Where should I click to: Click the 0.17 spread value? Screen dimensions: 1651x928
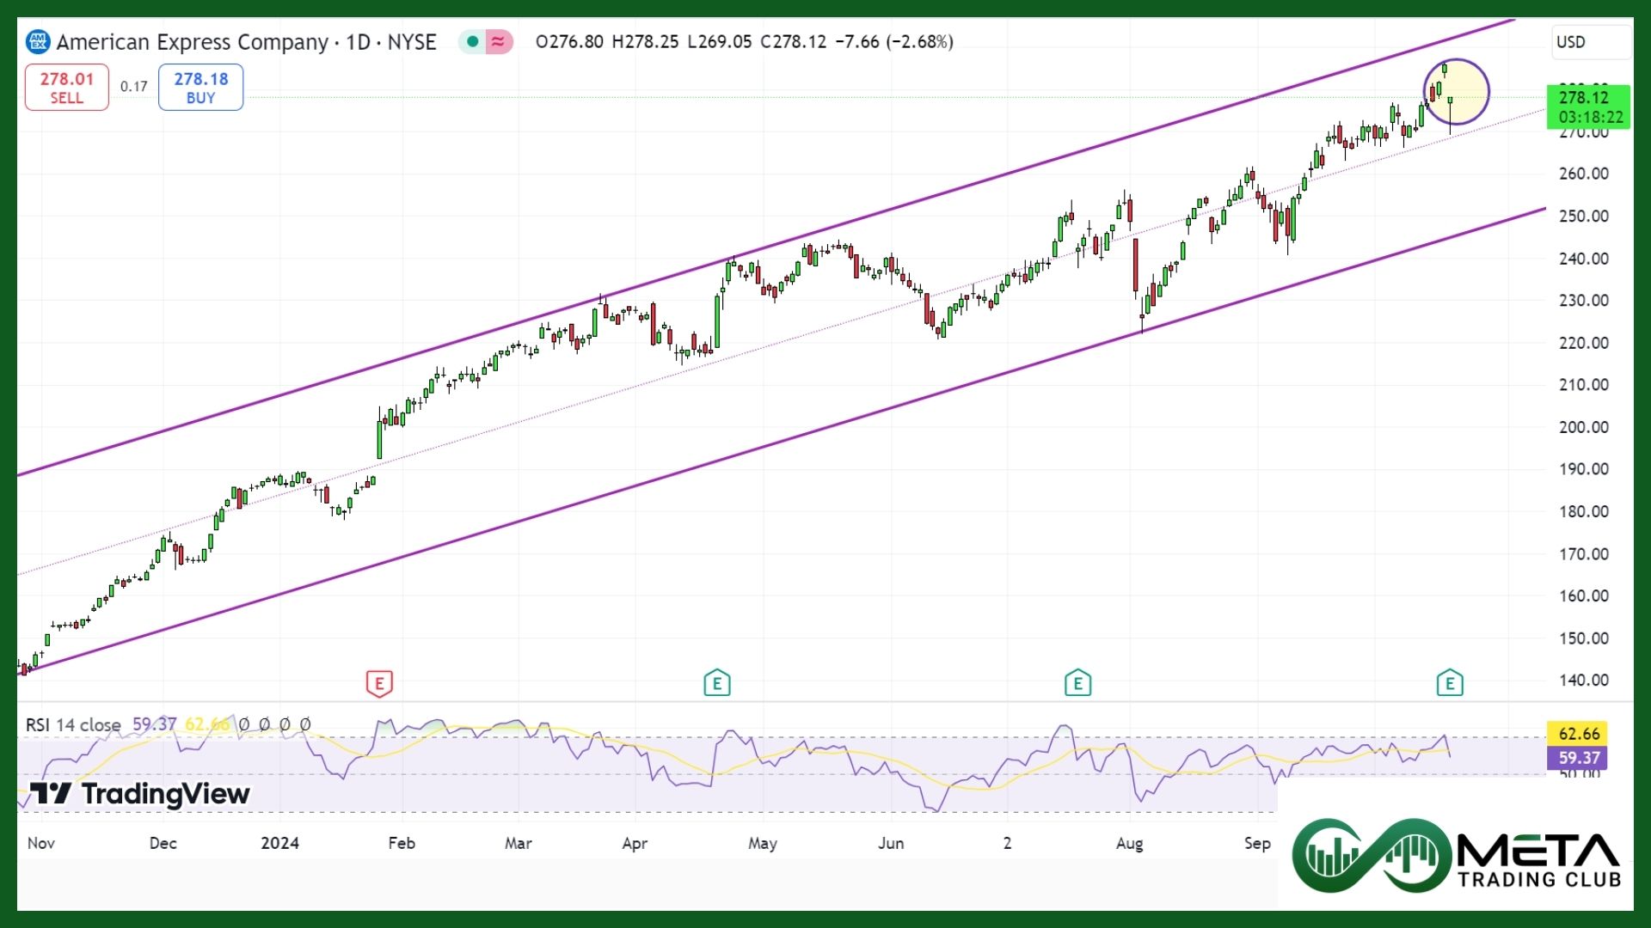click(x=134, y=87)
